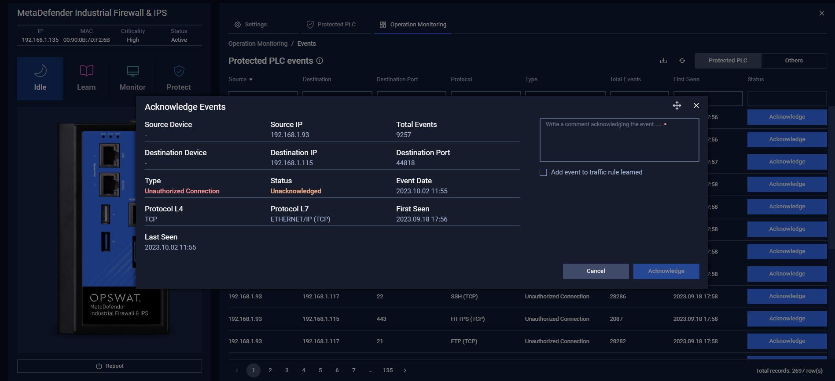
Task: Click the Destination column header
Action: 317,80
